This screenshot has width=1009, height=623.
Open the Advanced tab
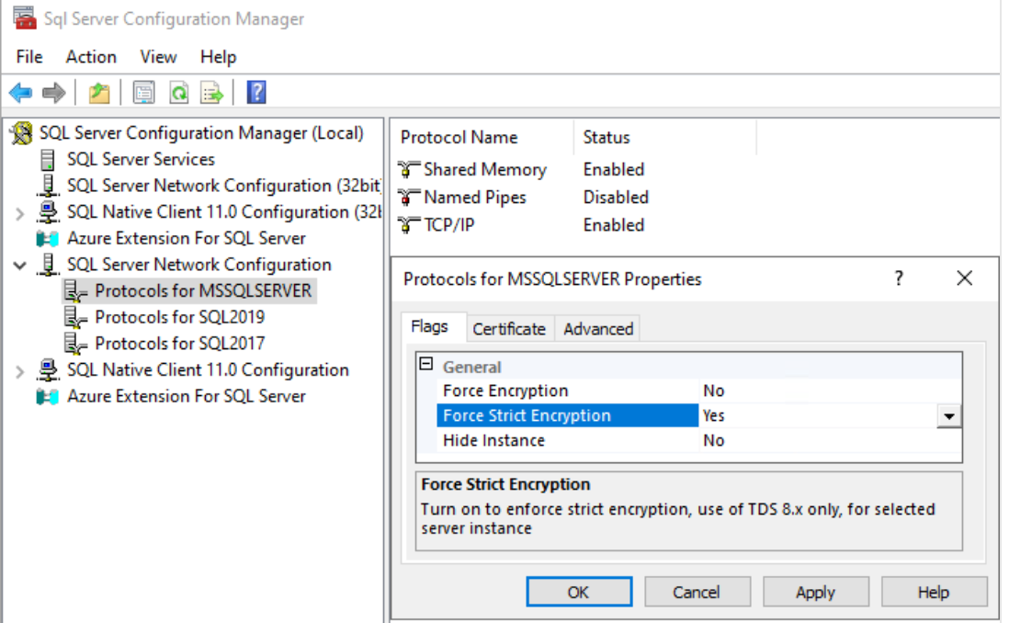point(597,329)
